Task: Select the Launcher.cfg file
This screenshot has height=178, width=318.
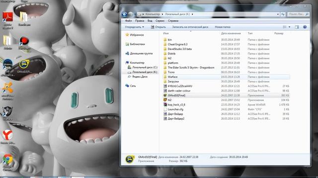Action: (175, 109)
